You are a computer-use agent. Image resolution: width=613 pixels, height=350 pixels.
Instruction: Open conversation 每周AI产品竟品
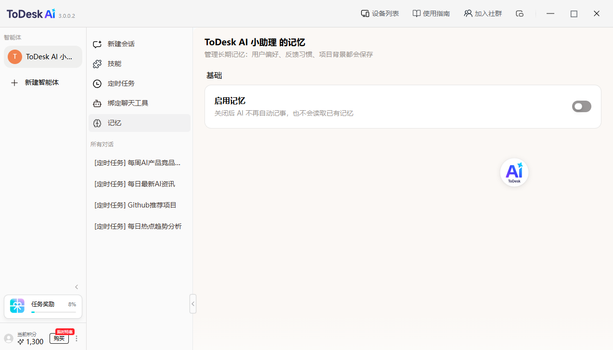coord(138,163)
